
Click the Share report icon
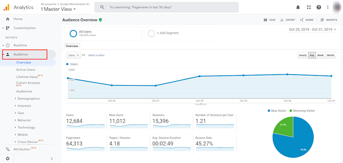[x=302, y=20]
